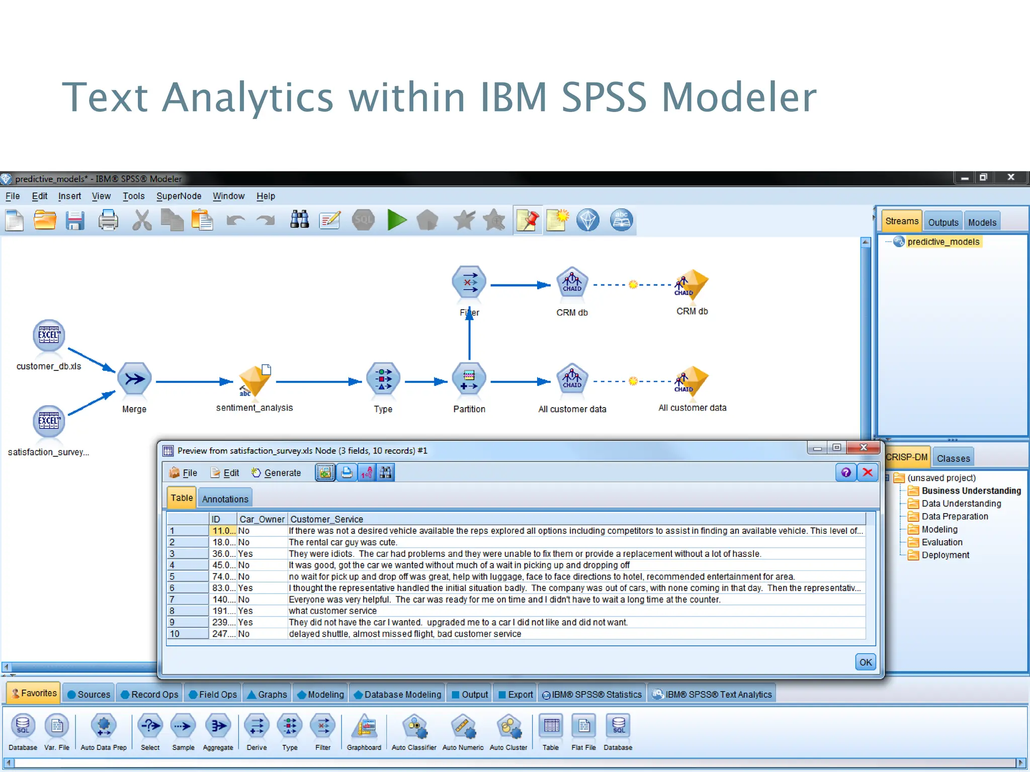1030x772 pixels.
Task: Open the SuperNode menu
Action: point(179,196)
